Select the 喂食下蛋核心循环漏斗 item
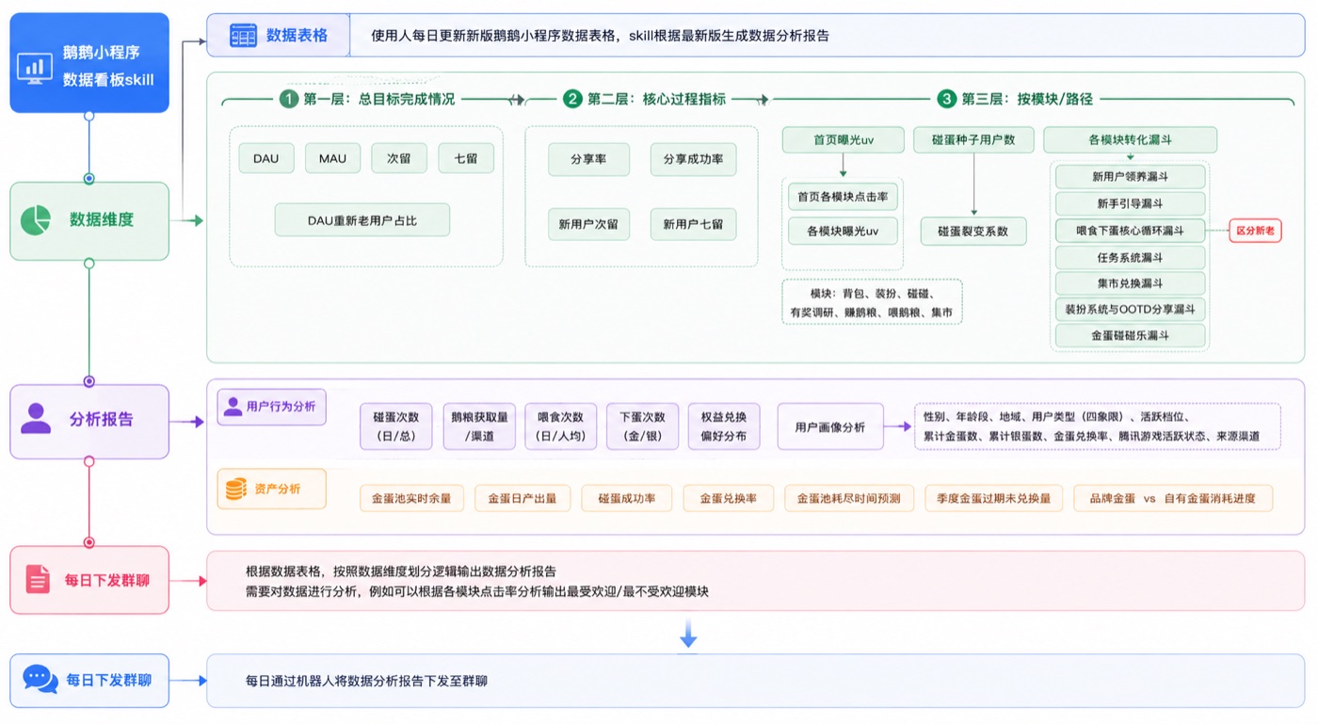 (1130, 231)
